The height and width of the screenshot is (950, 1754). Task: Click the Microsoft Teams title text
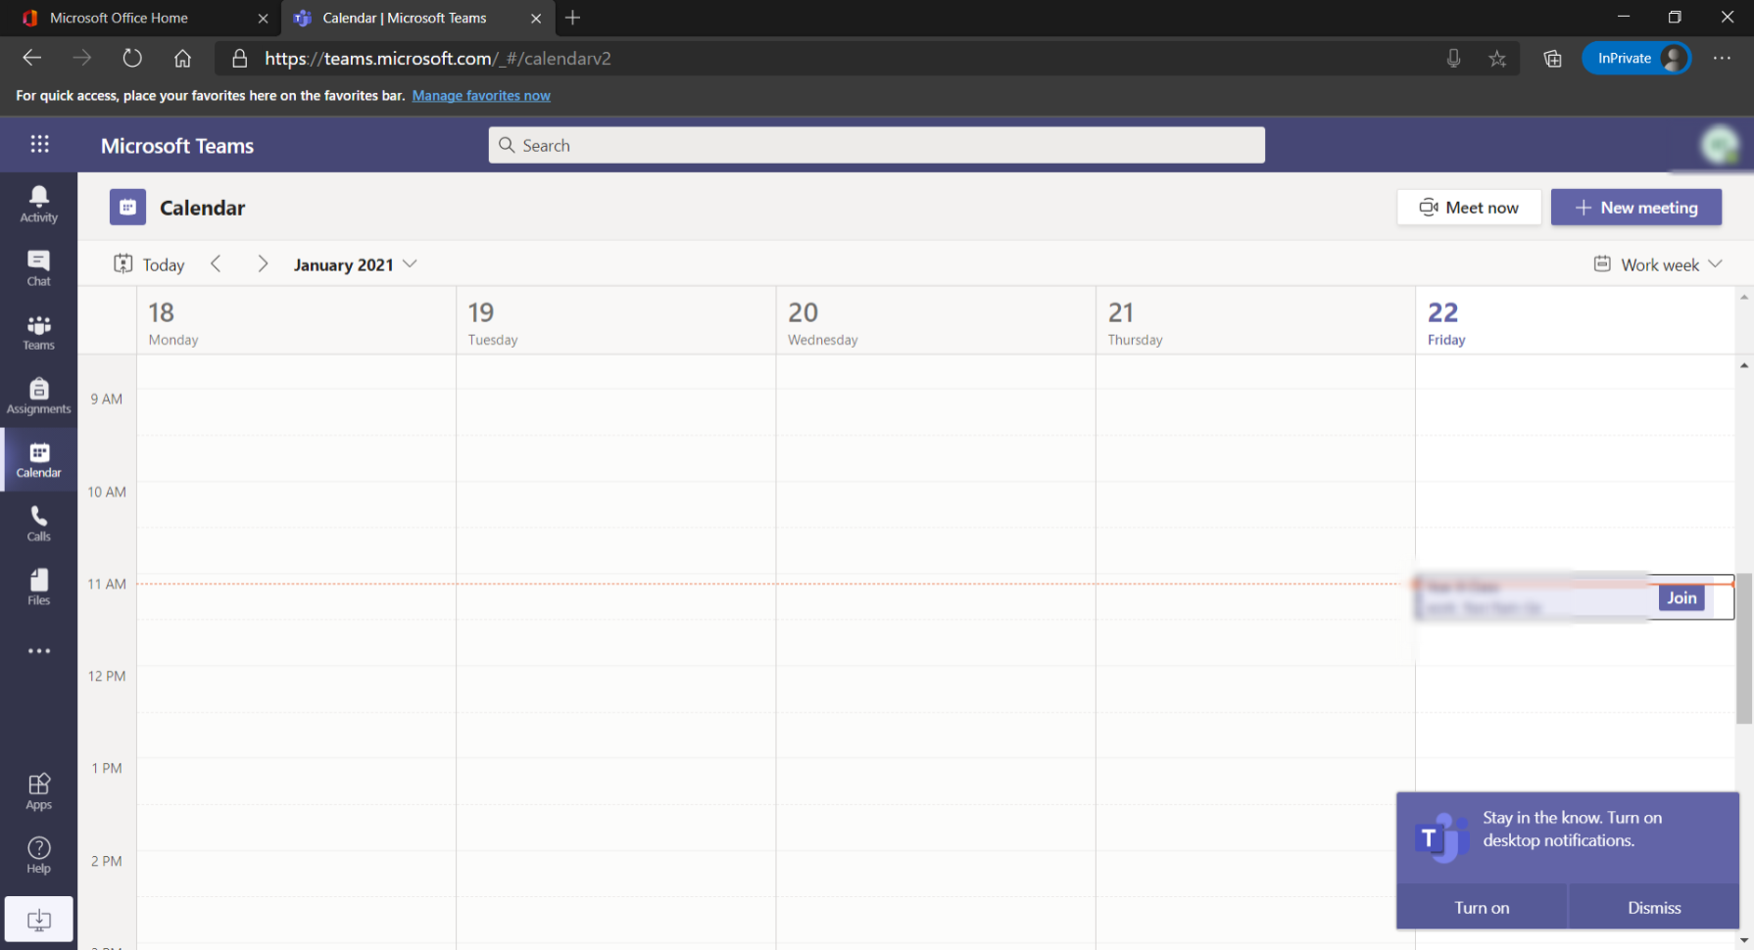177,146
